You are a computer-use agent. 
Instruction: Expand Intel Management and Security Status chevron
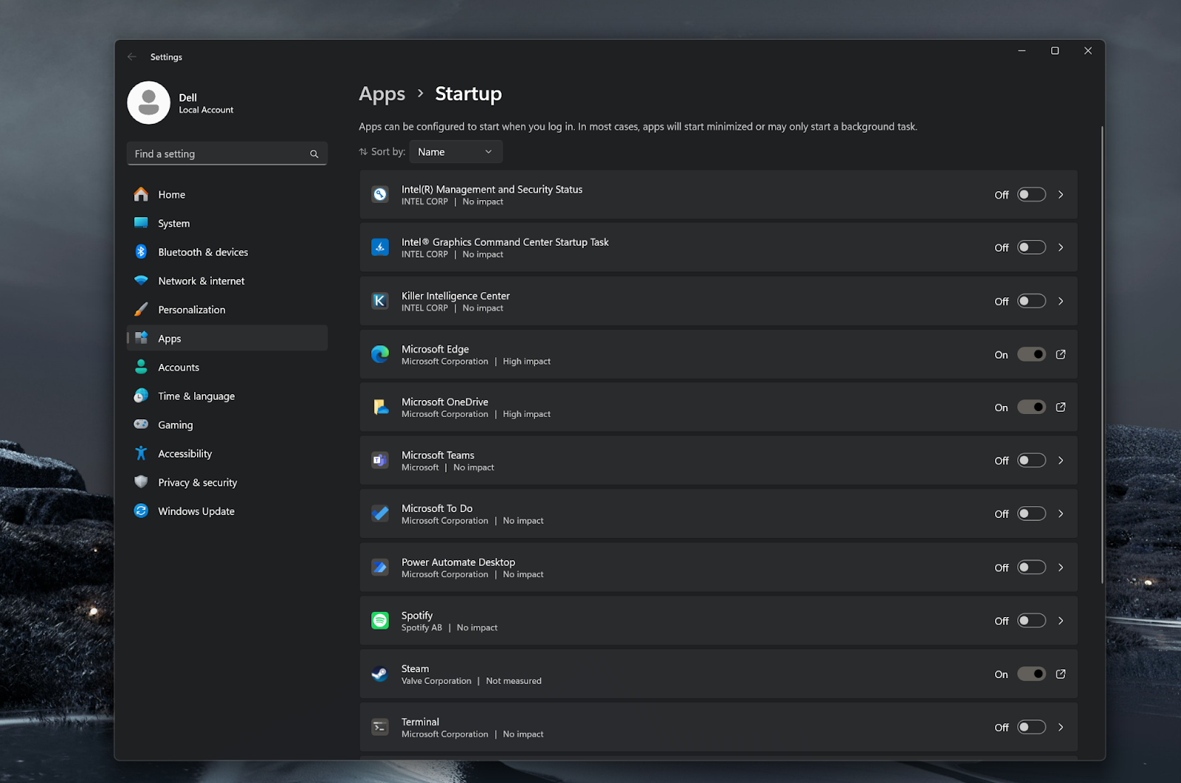[1061, 195]
